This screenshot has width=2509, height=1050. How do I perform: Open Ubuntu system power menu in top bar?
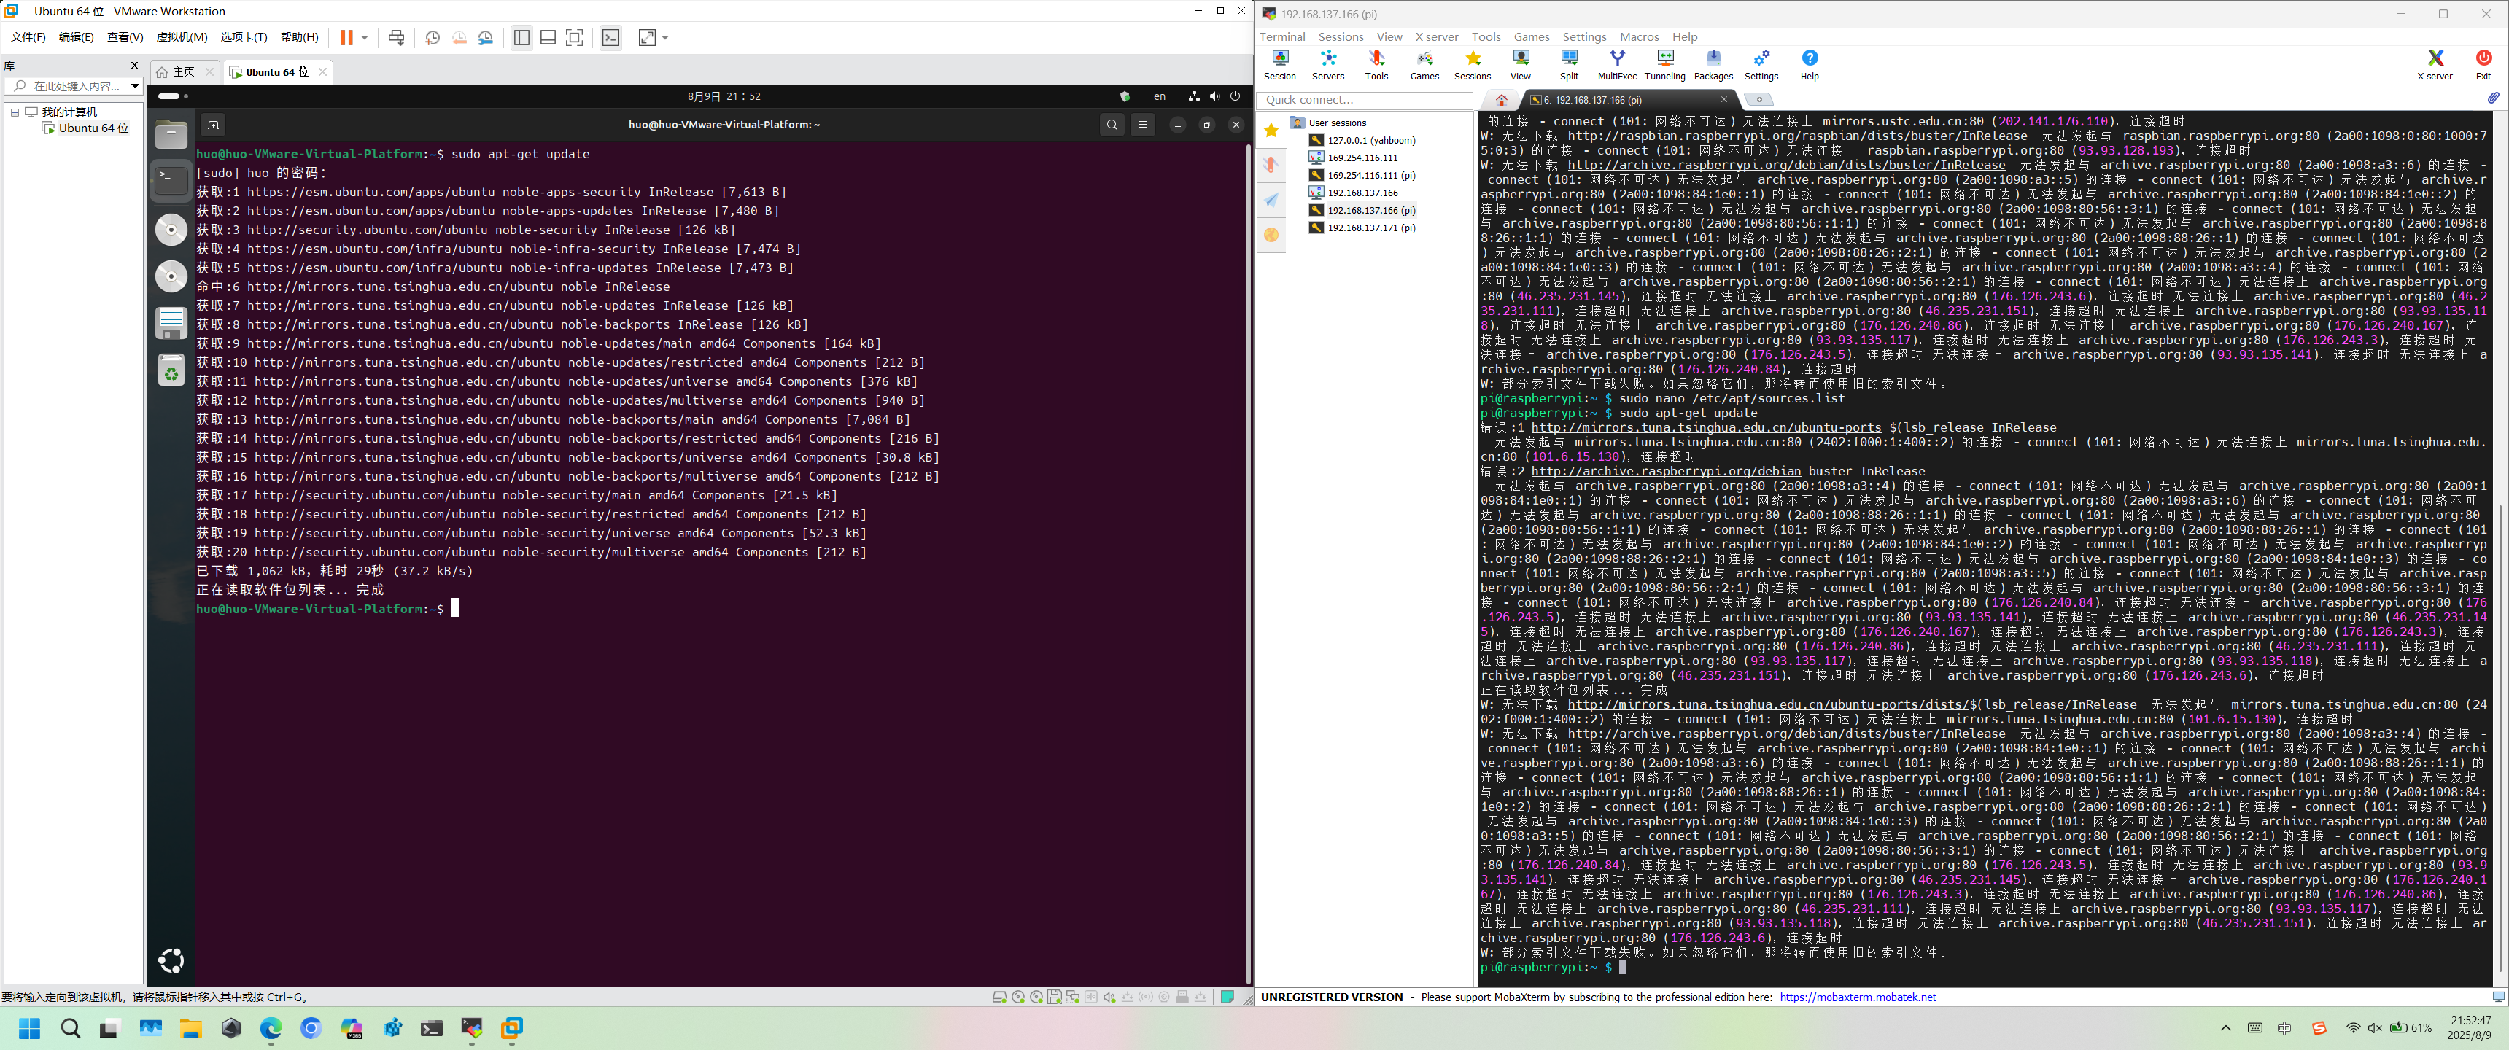click(1235, 96)
